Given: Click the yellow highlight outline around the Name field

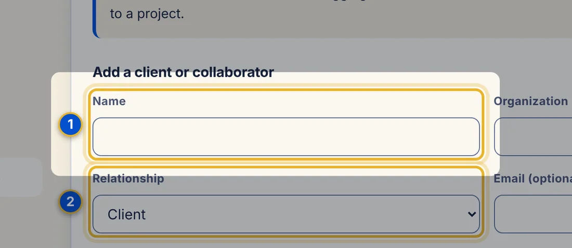Looking at the screenshot, I should point(287,89).
